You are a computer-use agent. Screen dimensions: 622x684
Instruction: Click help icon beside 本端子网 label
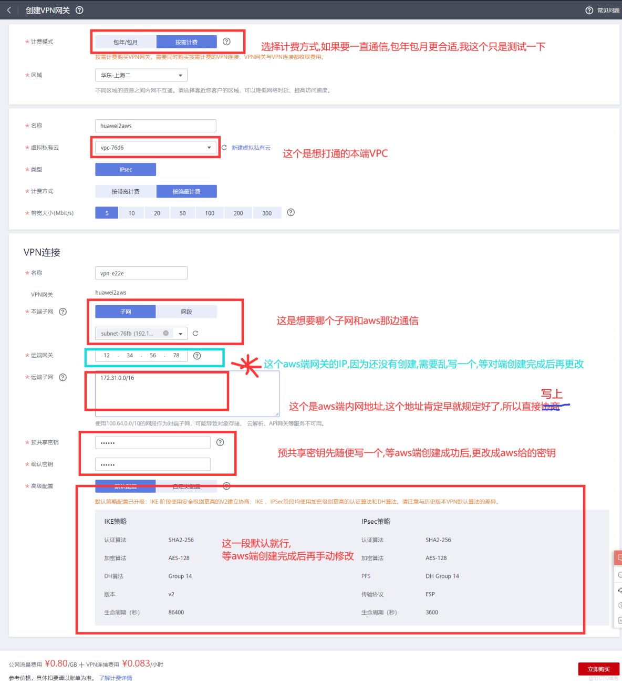point(63,312)
